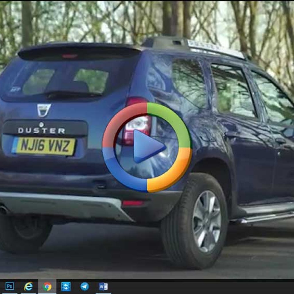This screenshot has height=294, width=294.
Task: Switch to the Google Chrome window
Action: (47, 286)
